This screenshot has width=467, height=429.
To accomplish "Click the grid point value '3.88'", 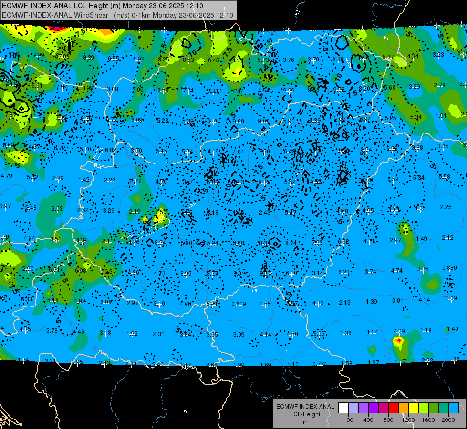I will point(417,147).
